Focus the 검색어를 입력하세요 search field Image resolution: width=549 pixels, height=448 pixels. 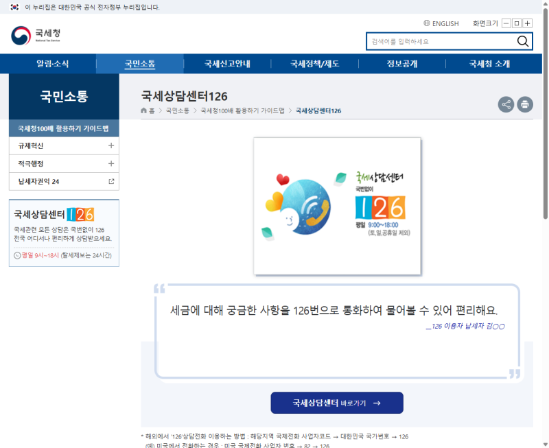pos(441,41)
